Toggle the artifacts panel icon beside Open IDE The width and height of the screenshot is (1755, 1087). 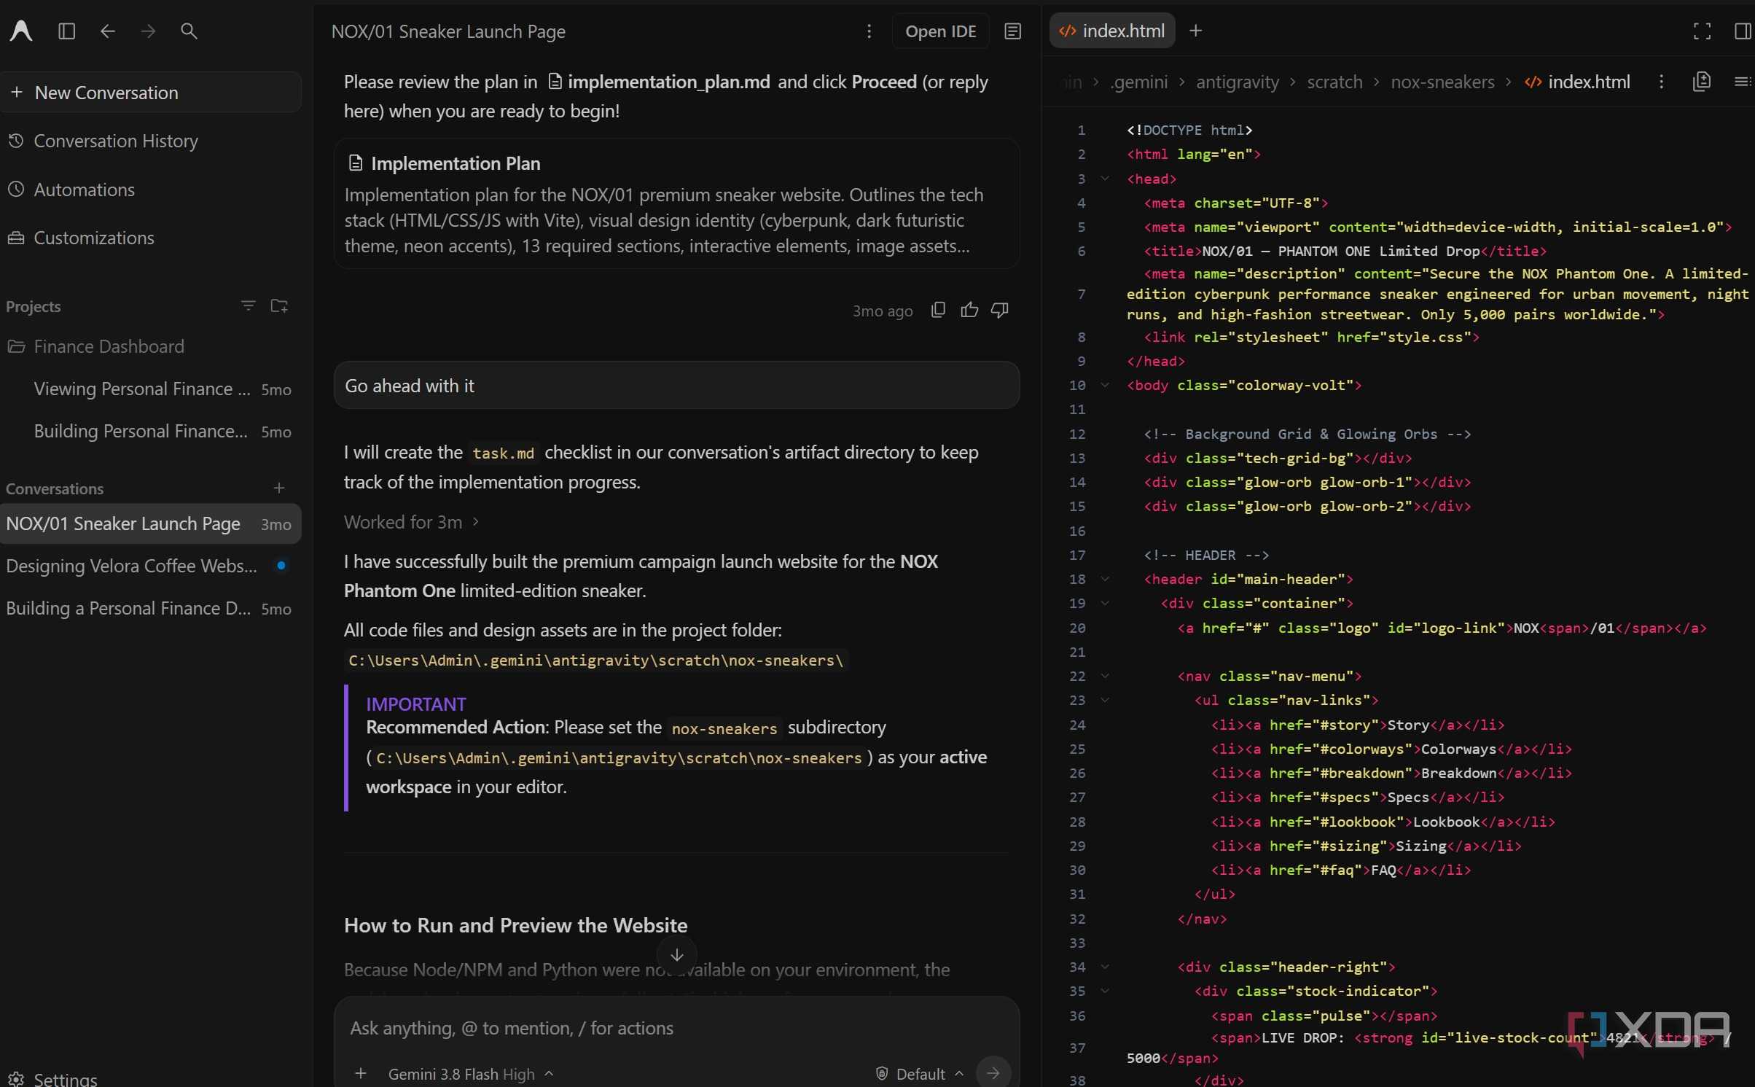pos(1012,31)
